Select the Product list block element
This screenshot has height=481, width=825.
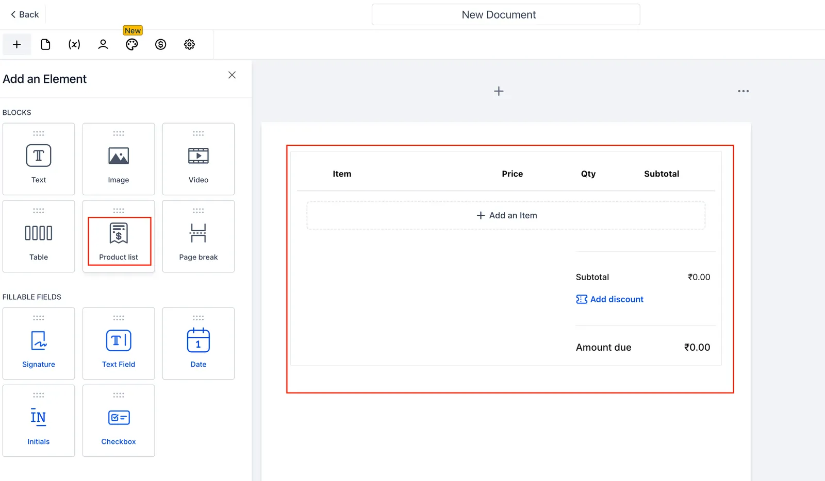click(119, 236)
